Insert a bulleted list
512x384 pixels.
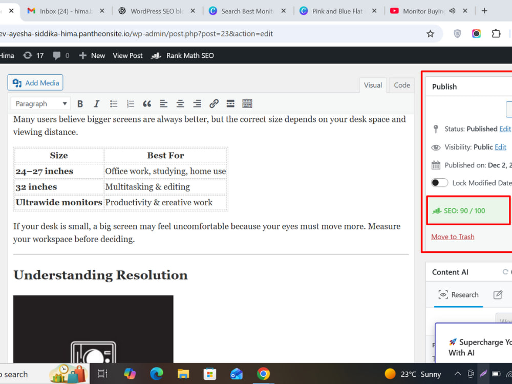[x=114, y=104]
